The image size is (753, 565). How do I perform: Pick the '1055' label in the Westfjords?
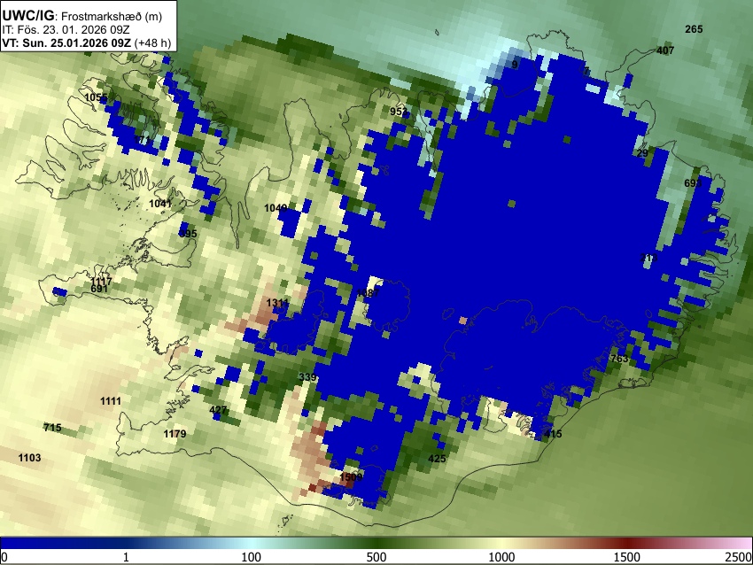[x=96, y=98]
